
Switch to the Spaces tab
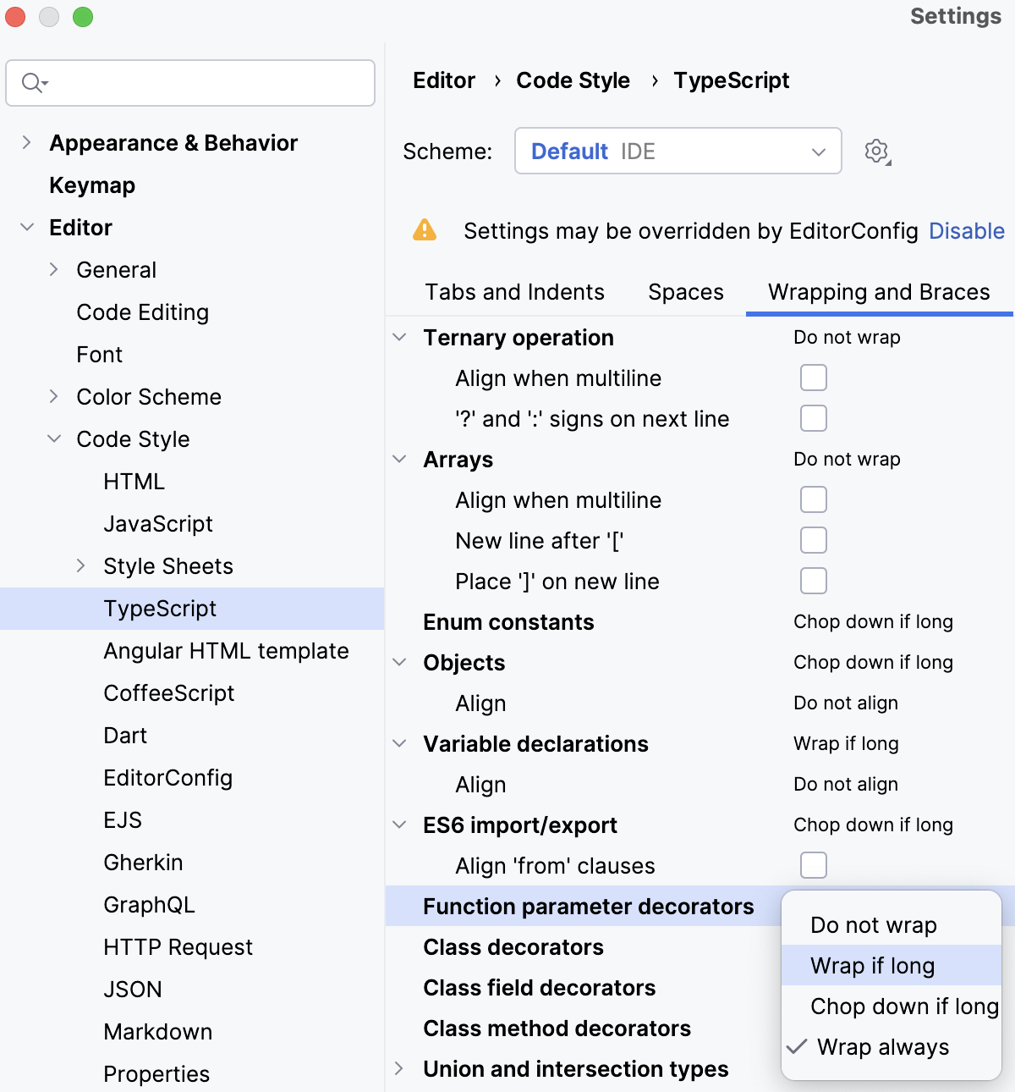[685, 292]
